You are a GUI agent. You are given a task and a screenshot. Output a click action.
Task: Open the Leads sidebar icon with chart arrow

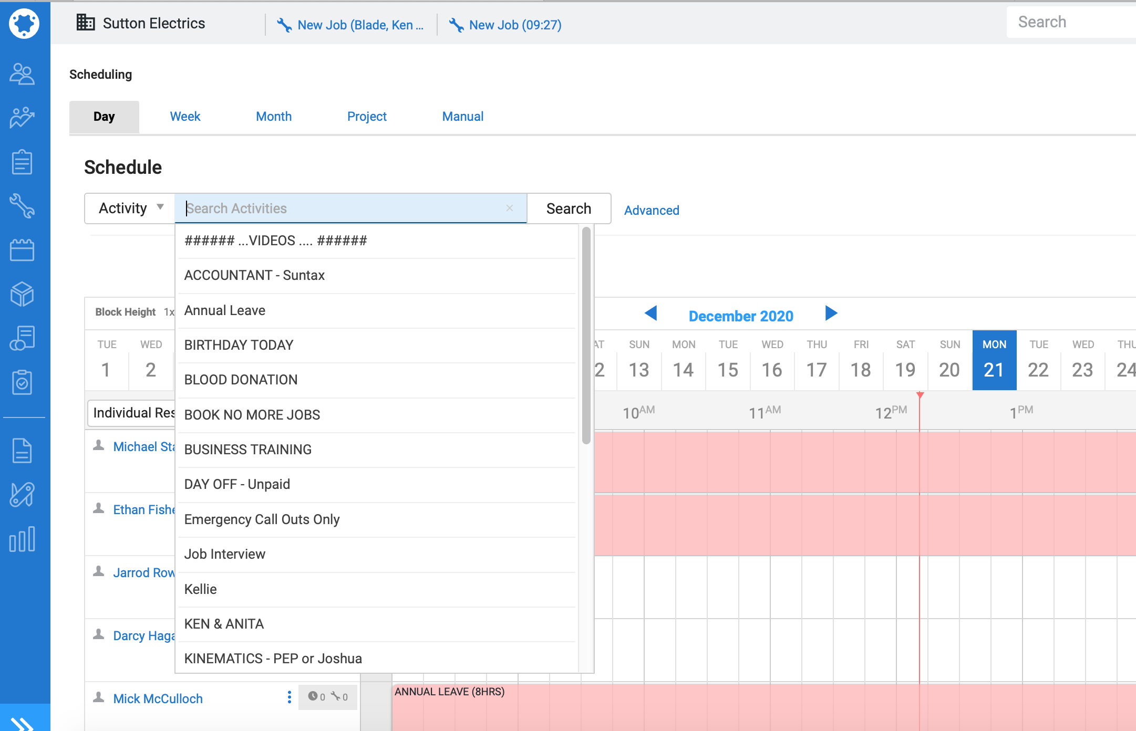click(22, 118)
